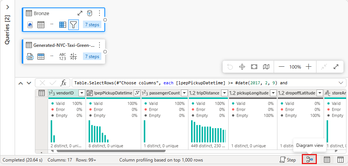Click the tripDistance distribution histogram

click(208, 131)
